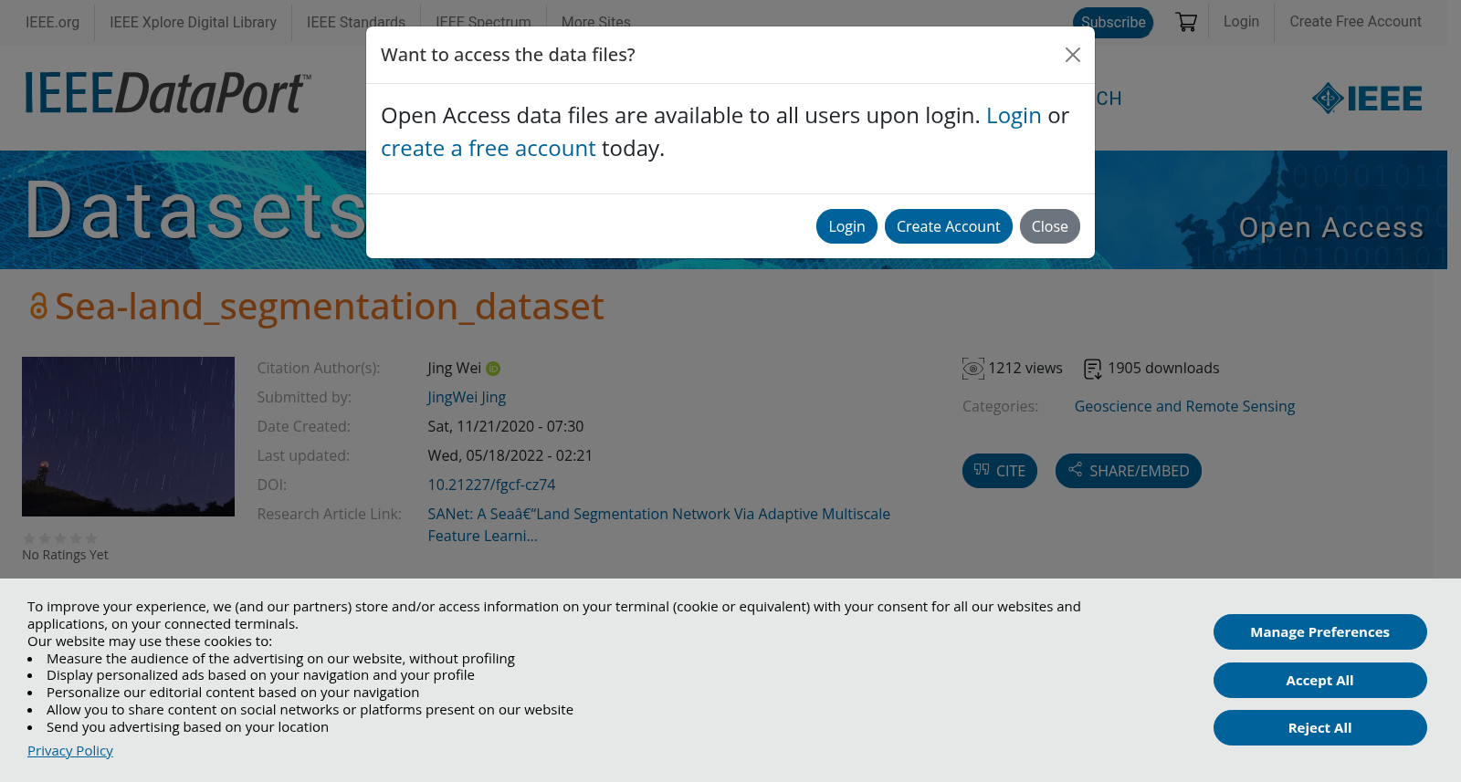Click the 'No Ratings Yet' text

click(65, 555)
